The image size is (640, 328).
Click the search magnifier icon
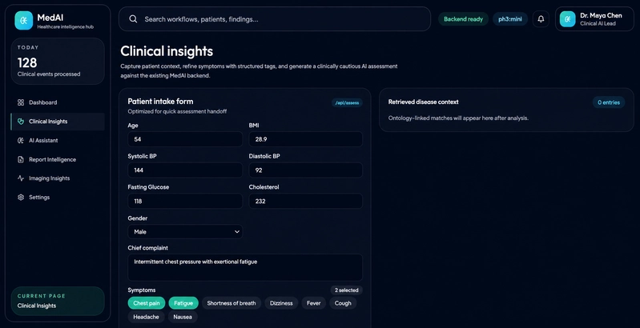point(133,19)
